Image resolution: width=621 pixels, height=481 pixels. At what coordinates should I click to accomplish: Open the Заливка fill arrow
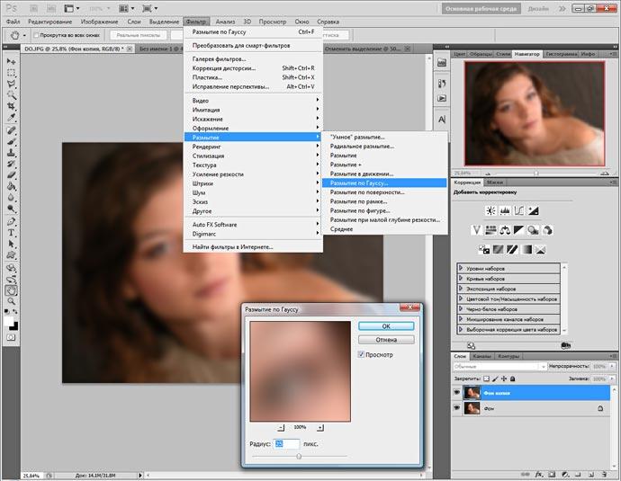[x=612, y=379]
